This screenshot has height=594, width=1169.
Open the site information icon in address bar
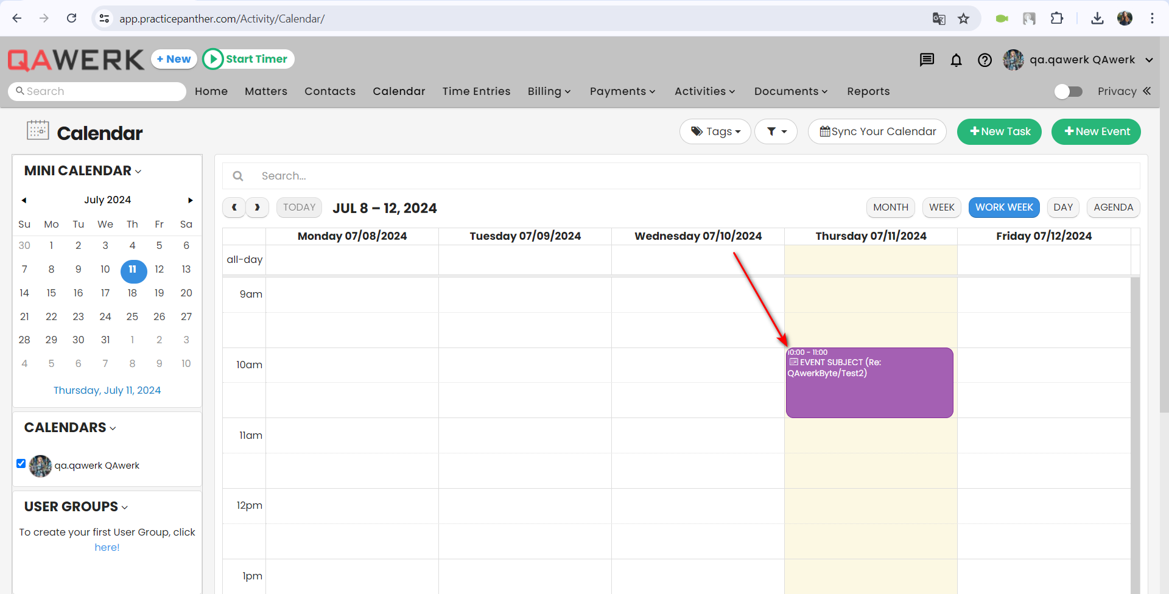pyautogui.click(x=105, y=19)
